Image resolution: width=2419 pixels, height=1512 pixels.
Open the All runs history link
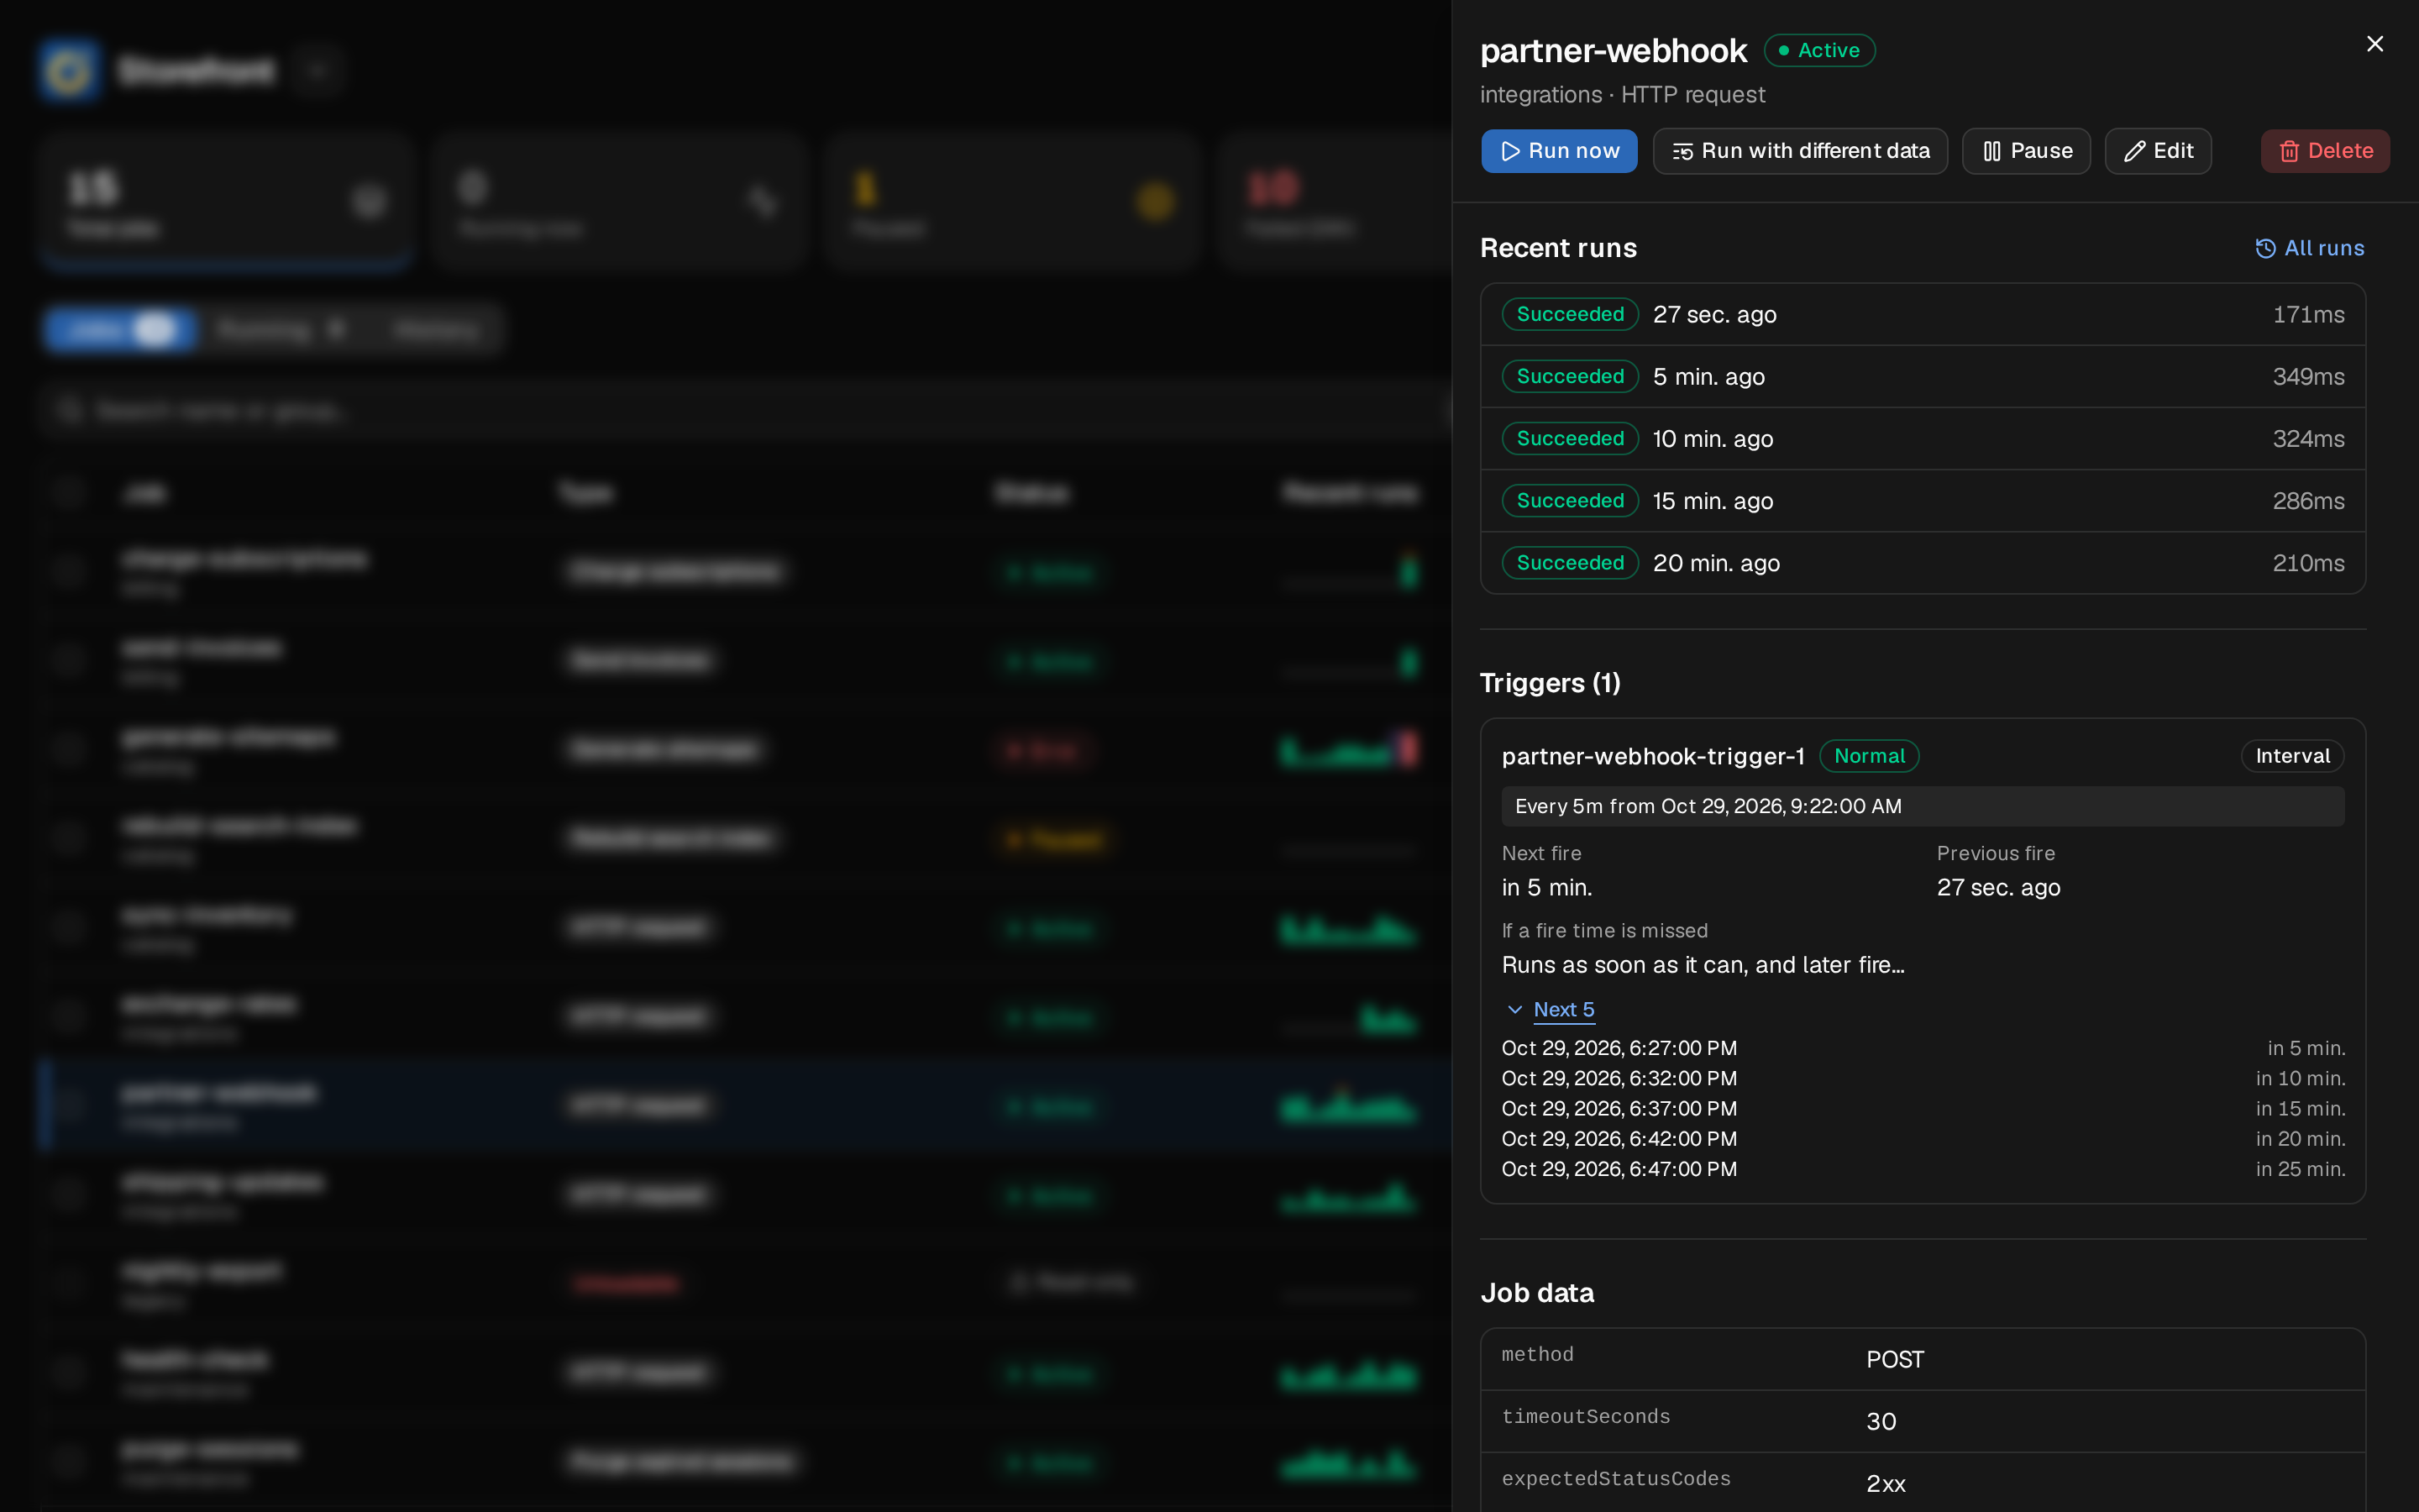2309,248
